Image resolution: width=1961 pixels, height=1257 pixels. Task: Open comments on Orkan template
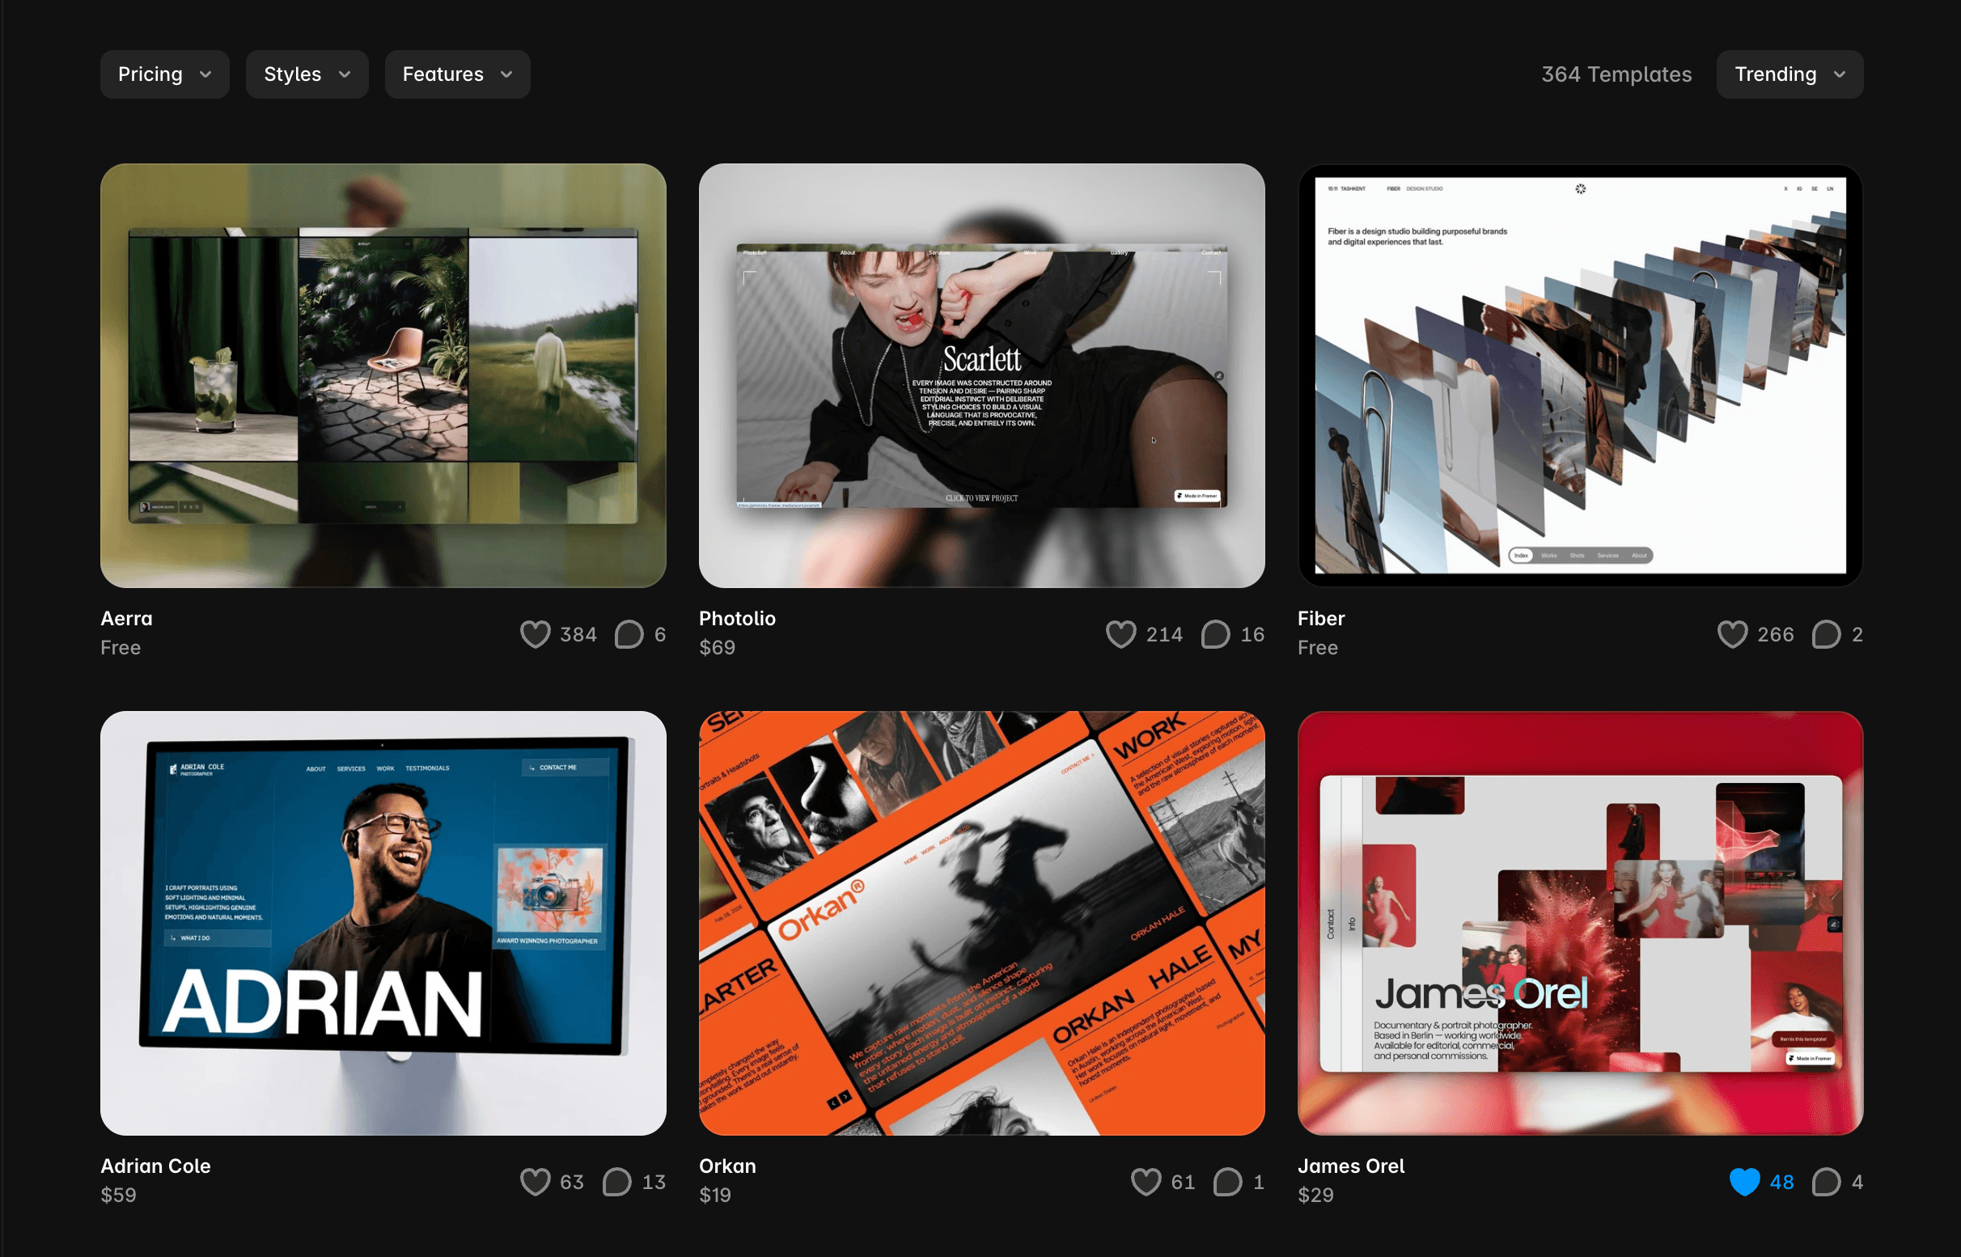pos(1228,1182)
